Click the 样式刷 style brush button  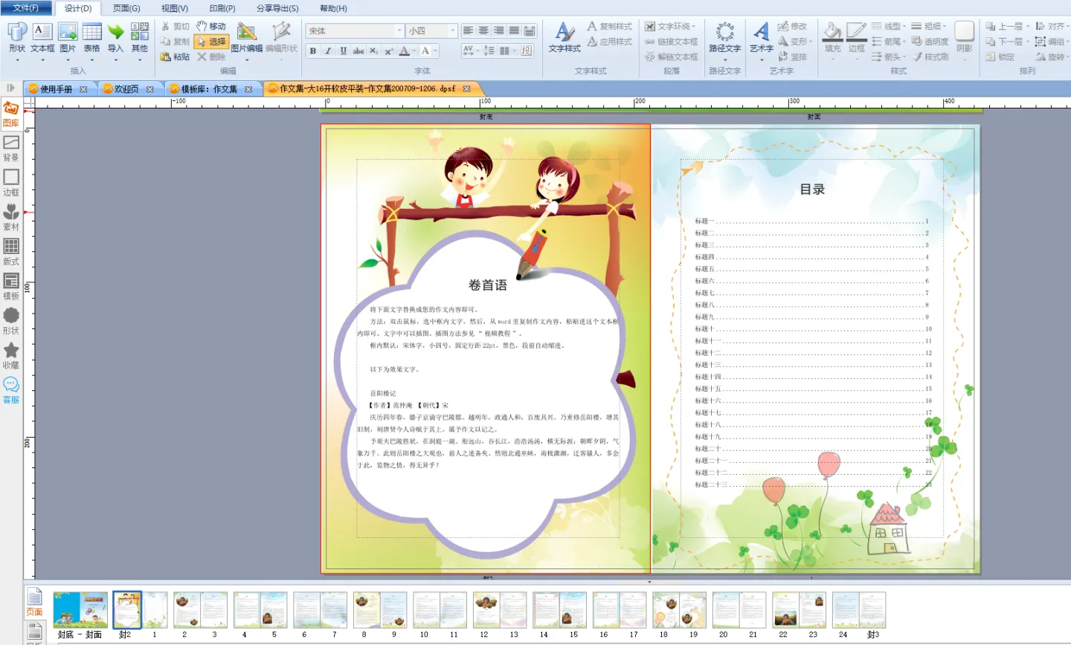point(930,57)
